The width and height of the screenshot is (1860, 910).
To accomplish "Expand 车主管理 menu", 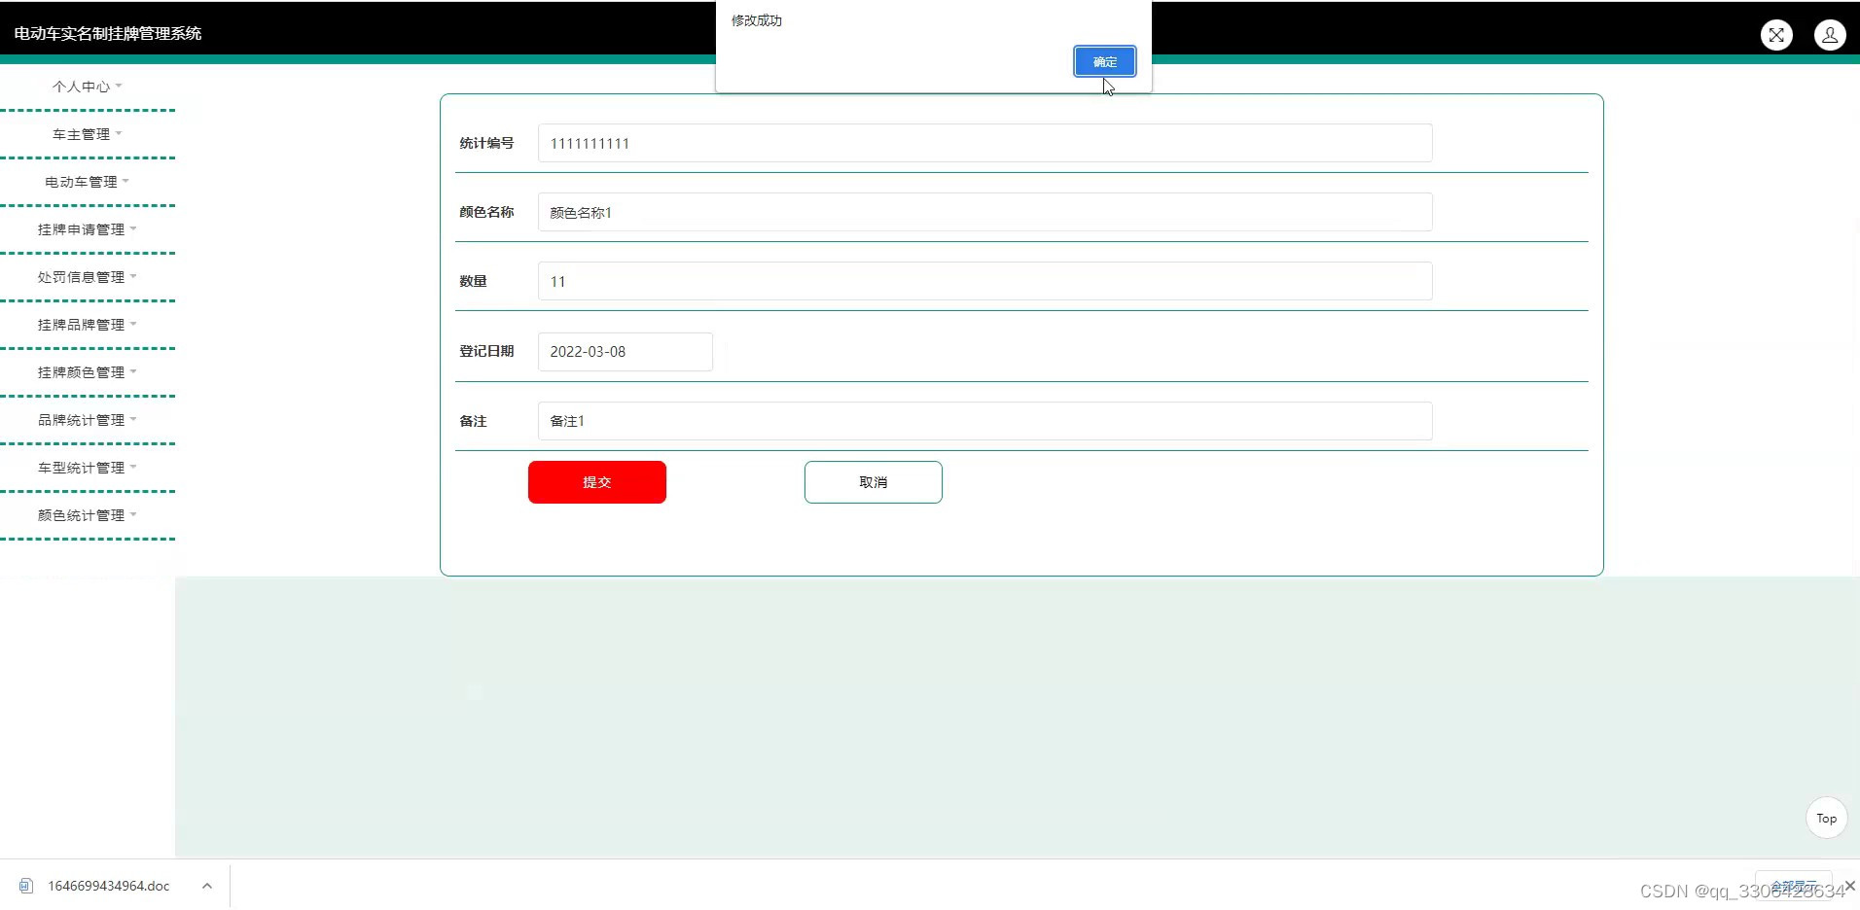I will [x=88, y=134].
